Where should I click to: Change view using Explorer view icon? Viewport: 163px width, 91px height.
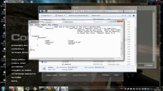123,16
